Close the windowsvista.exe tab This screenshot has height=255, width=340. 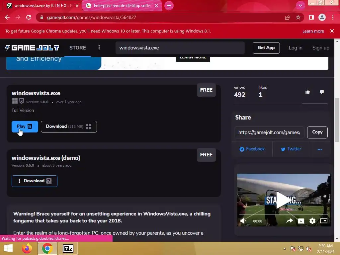pos(77,6)
